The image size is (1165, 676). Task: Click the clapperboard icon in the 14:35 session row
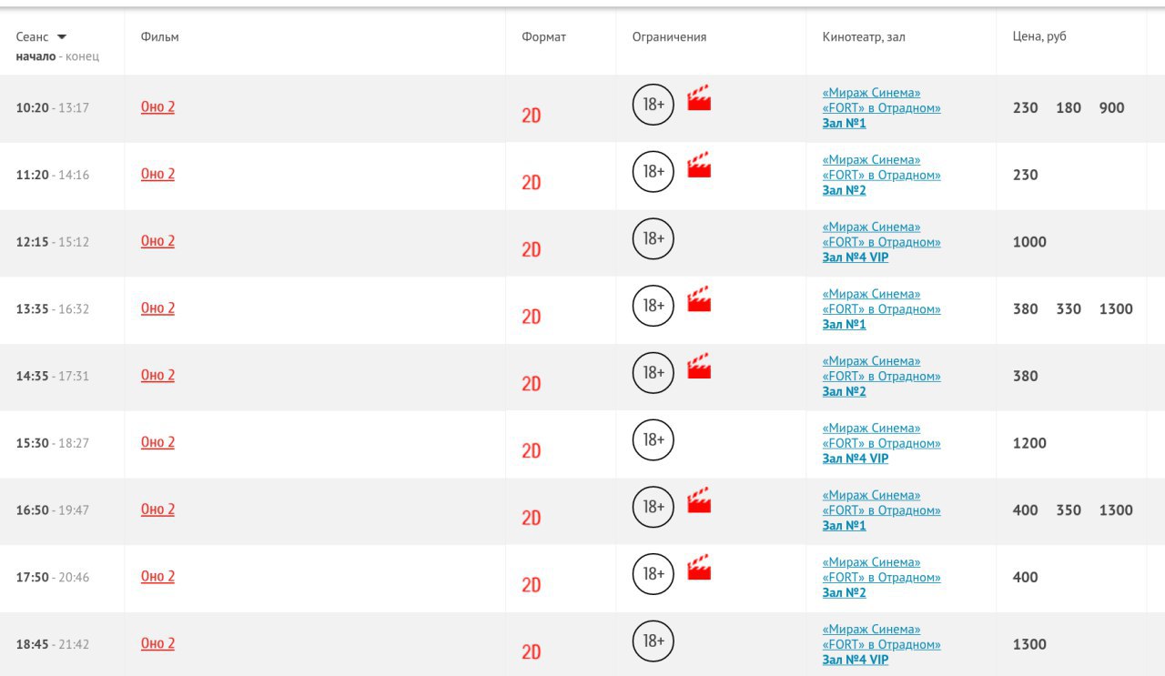pos(699,366)
